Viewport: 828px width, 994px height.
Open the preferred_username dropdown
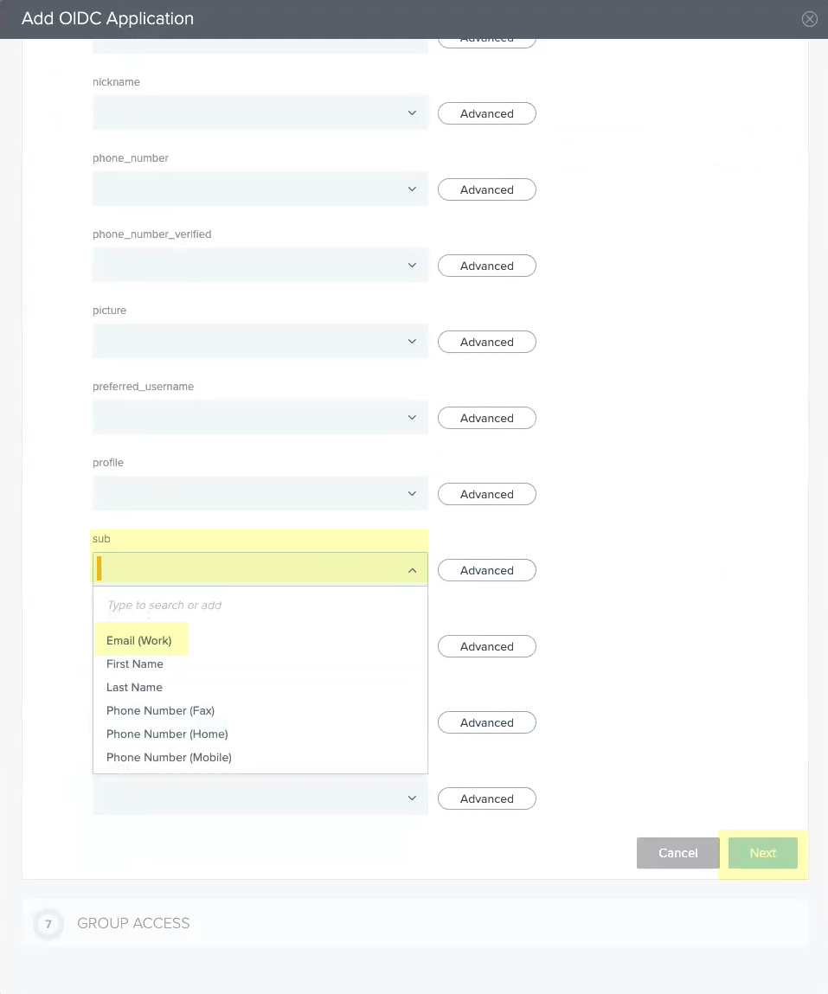click(x=260, y=418)
